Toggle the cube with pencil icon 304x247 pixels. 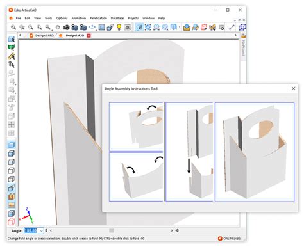(x=12, y=188)
